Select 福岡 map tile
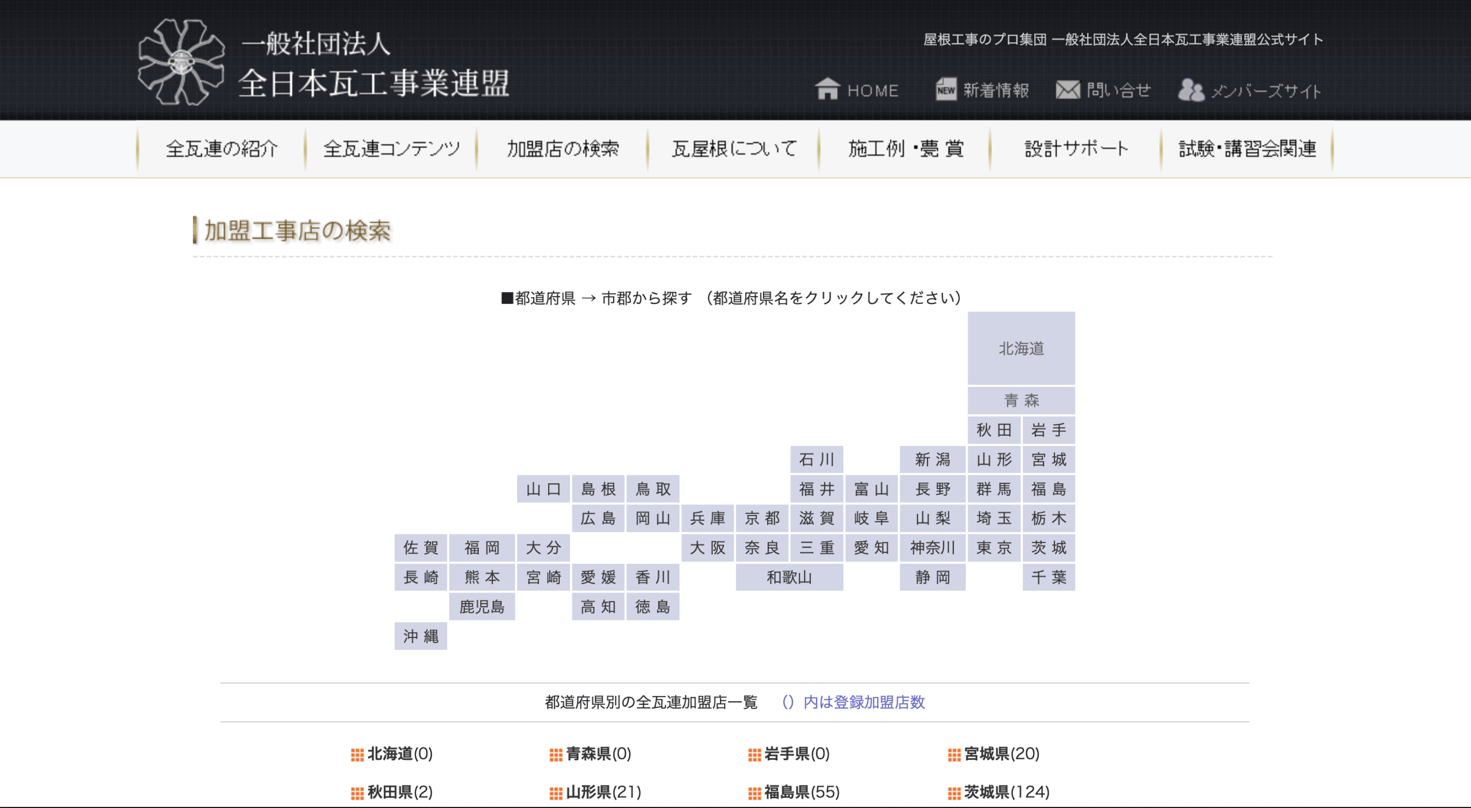Screen dimensions: 1471x808 tap(482, 548)
